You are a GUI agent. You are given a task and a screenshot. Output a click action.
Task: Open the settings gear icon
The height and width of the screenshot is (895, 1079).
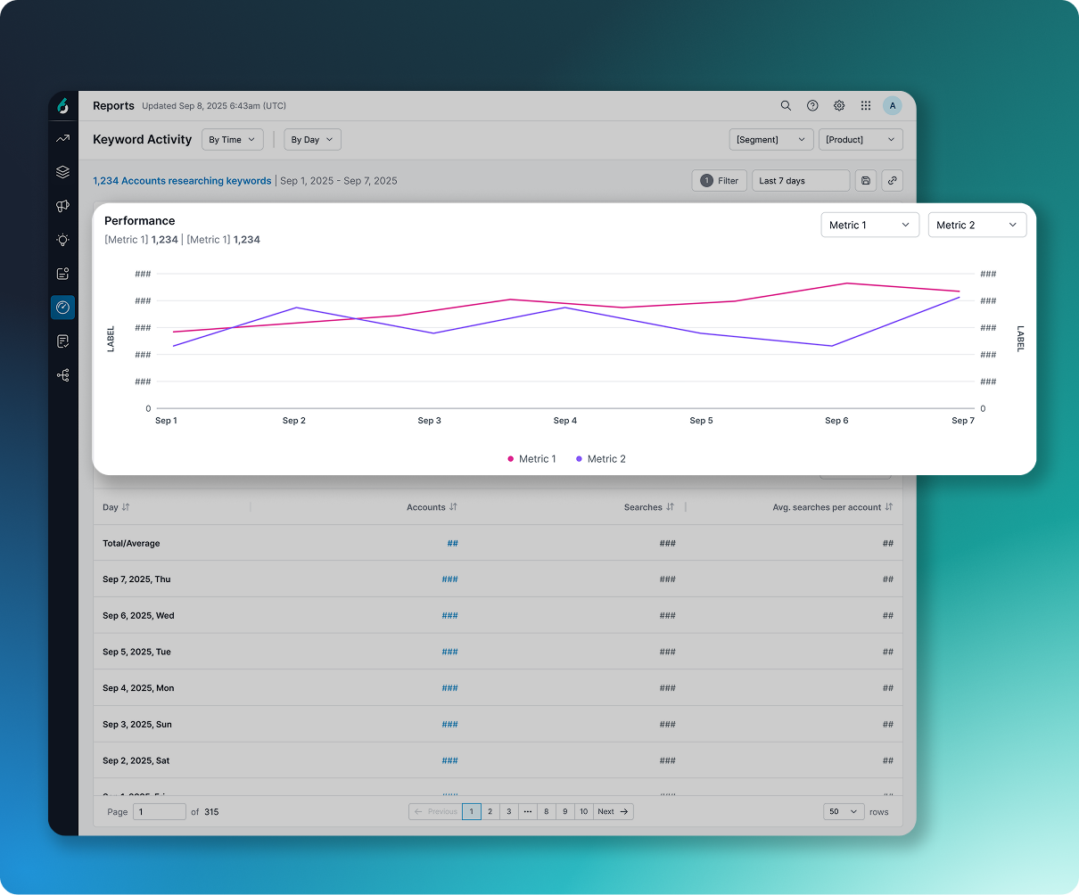click(x=839, y=105)
